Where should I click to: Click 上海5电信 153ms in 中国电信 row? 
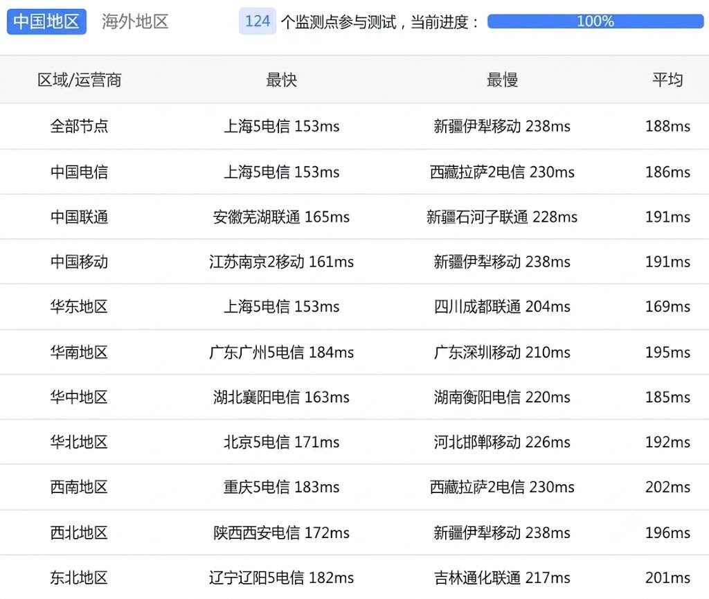(281, 172)
